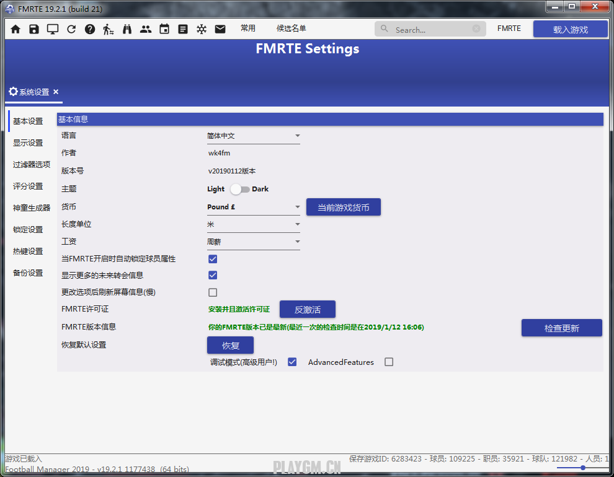
Task: Click the 保存游戏ID status bar entry
Action: 385,458
